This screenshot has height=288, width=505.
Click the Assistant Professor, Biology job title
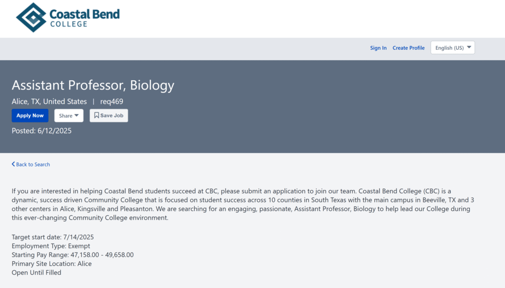pos(93,85)
